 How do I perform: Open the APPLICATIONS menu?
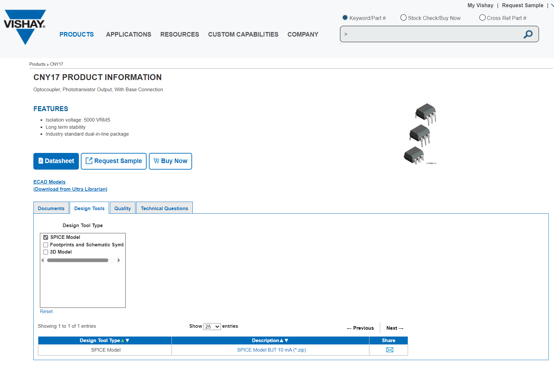(x=129, y=34)
